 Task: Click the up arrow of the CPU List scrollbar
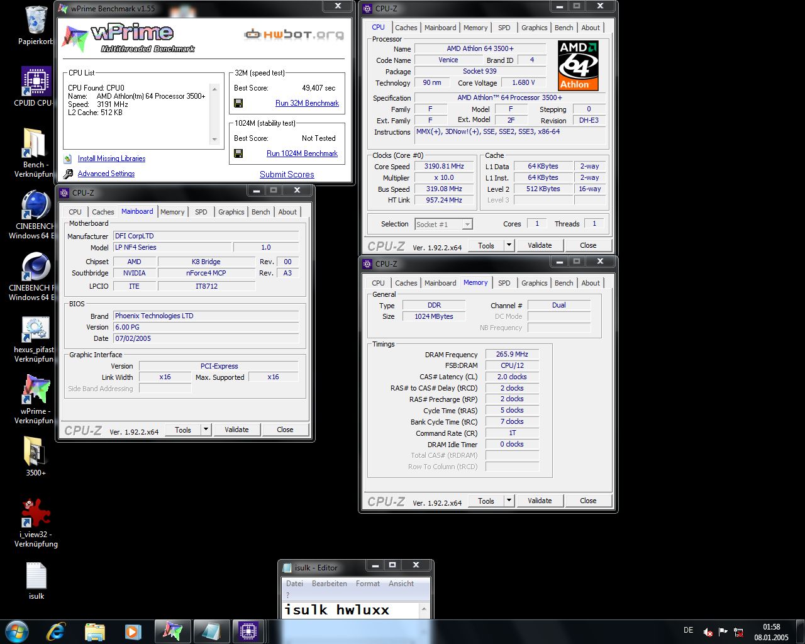[x=215, y=89]
